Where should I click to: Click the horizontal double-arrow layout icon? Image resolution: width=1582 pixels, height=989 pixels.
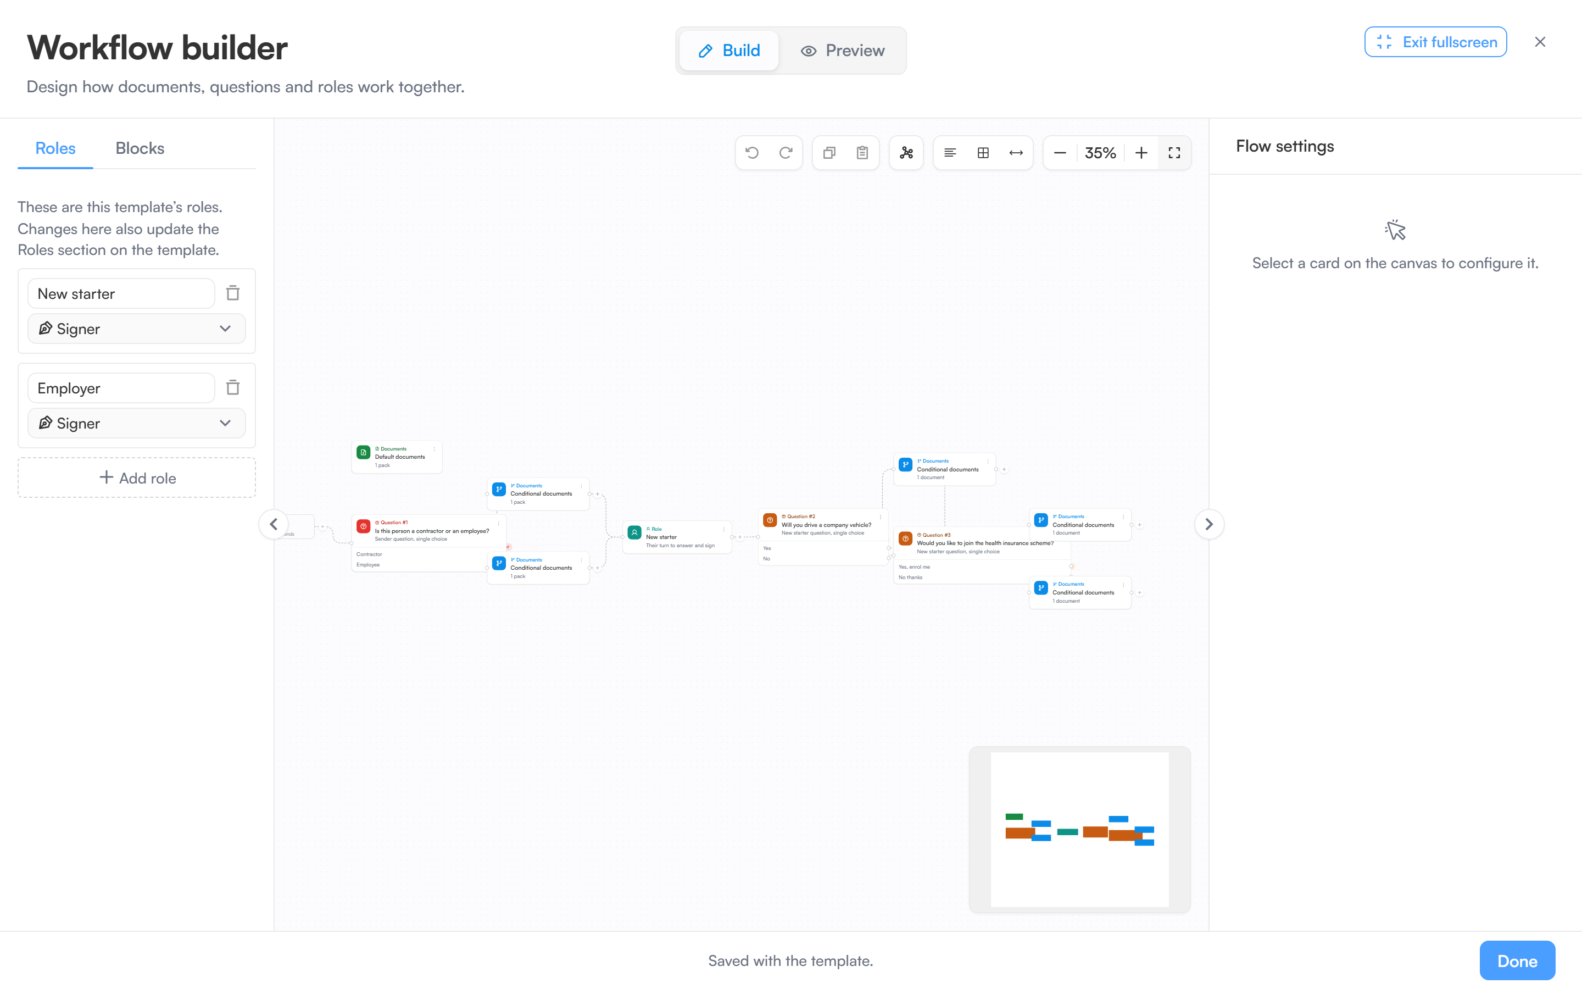pyautogui.click(x=1016, y=152)
